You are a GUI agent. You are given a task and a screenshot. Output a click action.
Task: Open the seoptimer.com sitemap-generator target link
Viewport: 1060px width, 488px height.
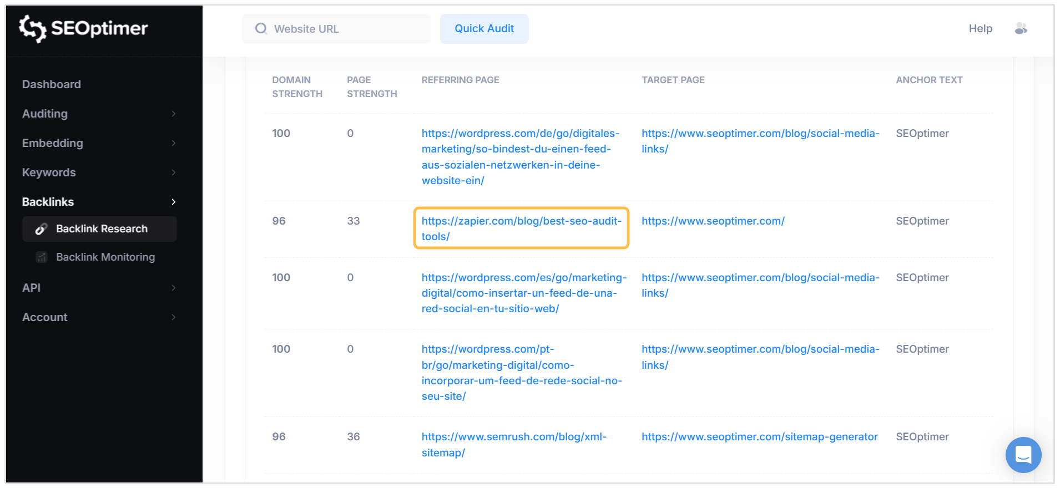759,436
